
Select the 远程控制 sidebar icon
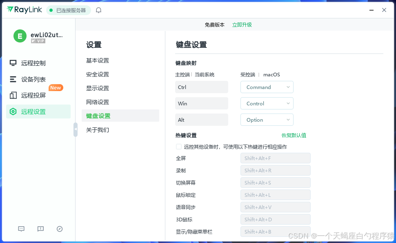pyautogui.click(x=13, y=63)
